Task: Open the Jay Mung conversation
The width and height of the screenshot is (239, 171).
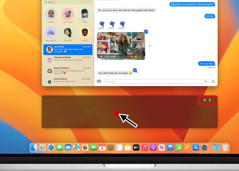Action: point(68,50)
